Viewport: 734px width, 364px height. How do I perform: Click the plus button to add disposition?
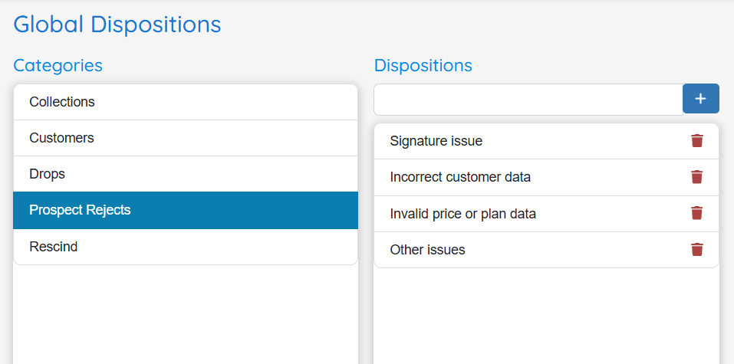[x=701, y=99]
